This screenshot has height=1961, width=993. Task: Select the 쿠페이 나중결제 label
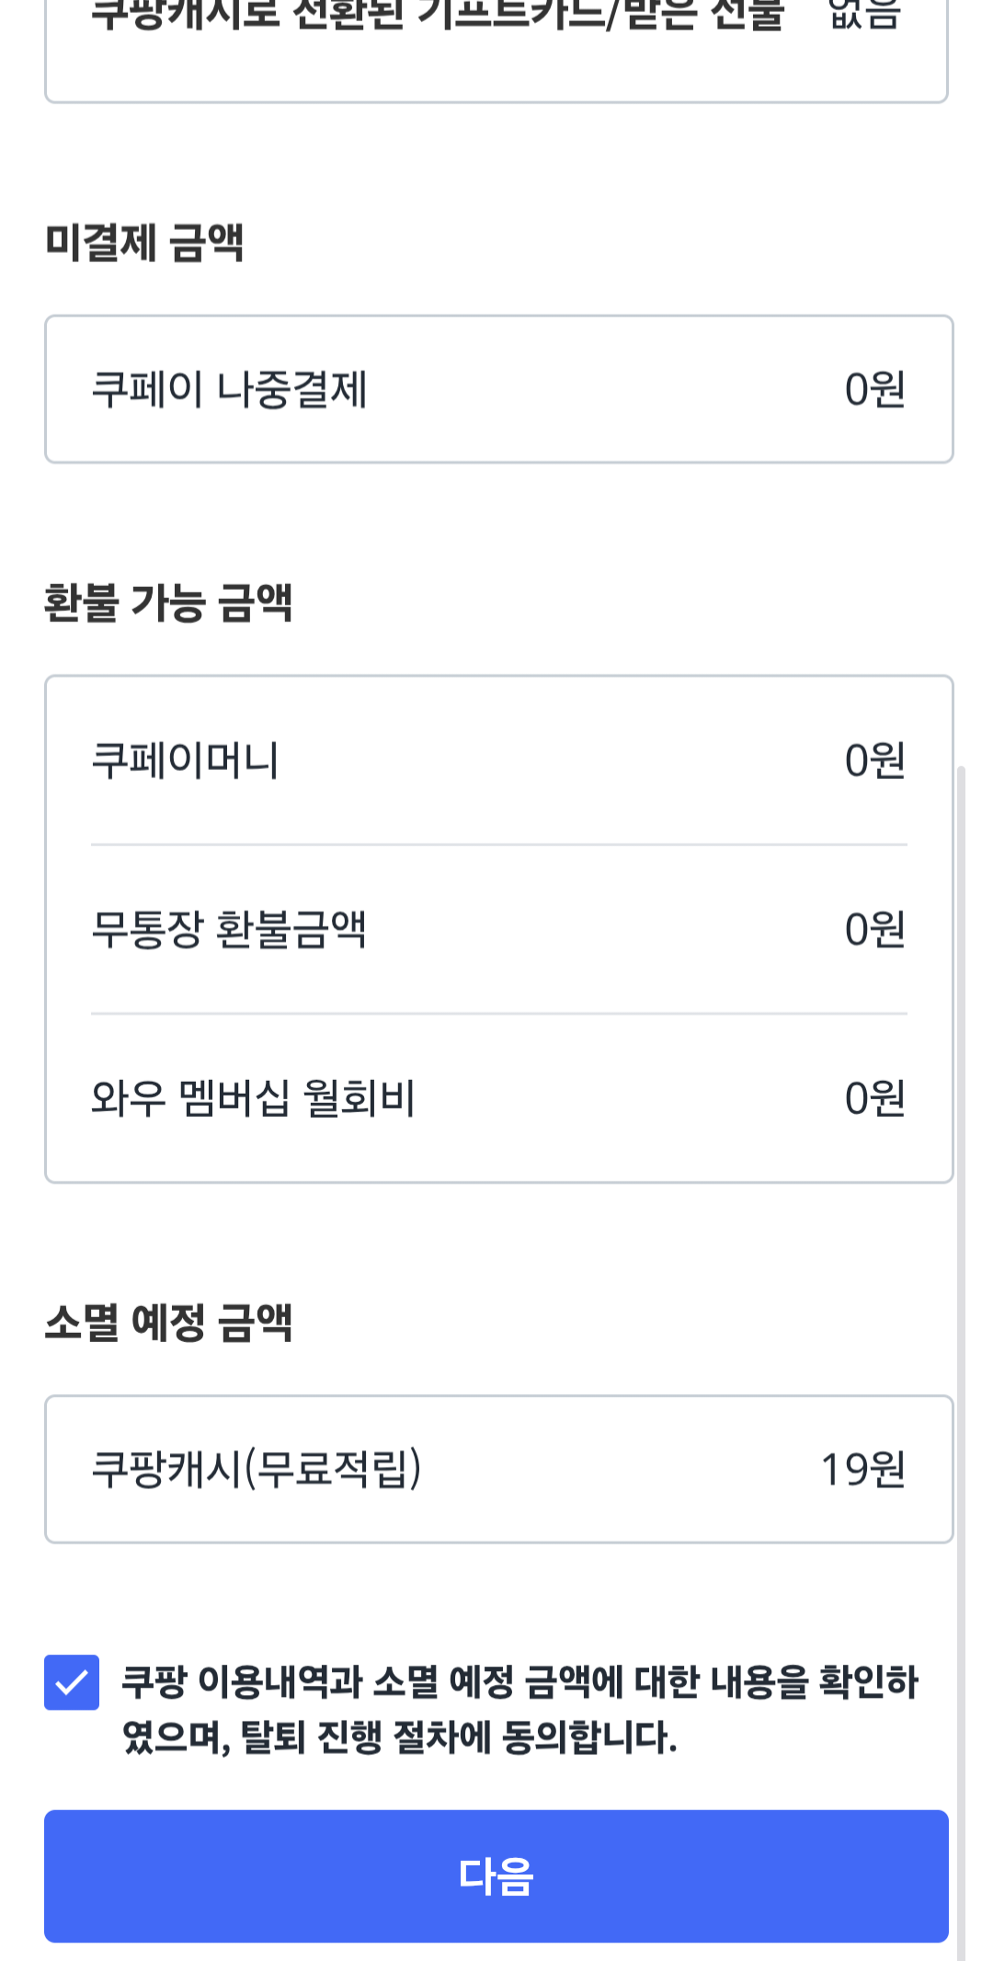pyautogui.click(x=229, y=389)
